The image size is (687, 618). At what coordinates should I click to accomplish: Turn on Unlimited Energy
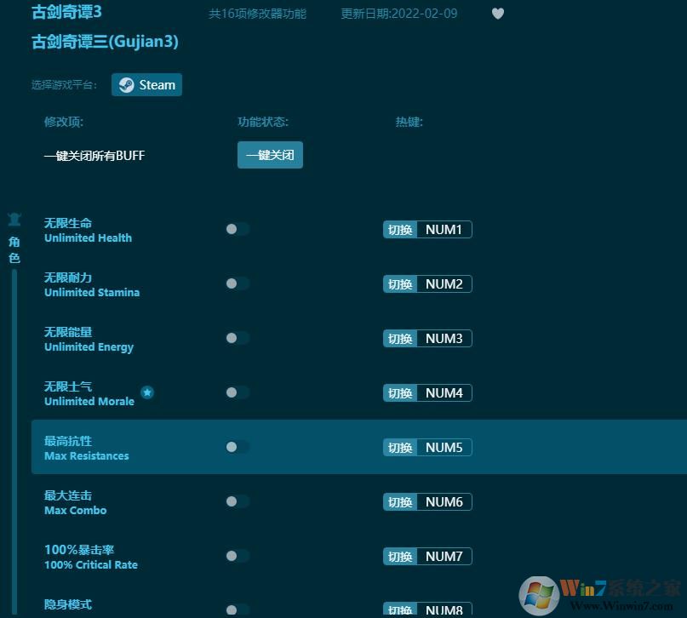[x=237, y=338]
